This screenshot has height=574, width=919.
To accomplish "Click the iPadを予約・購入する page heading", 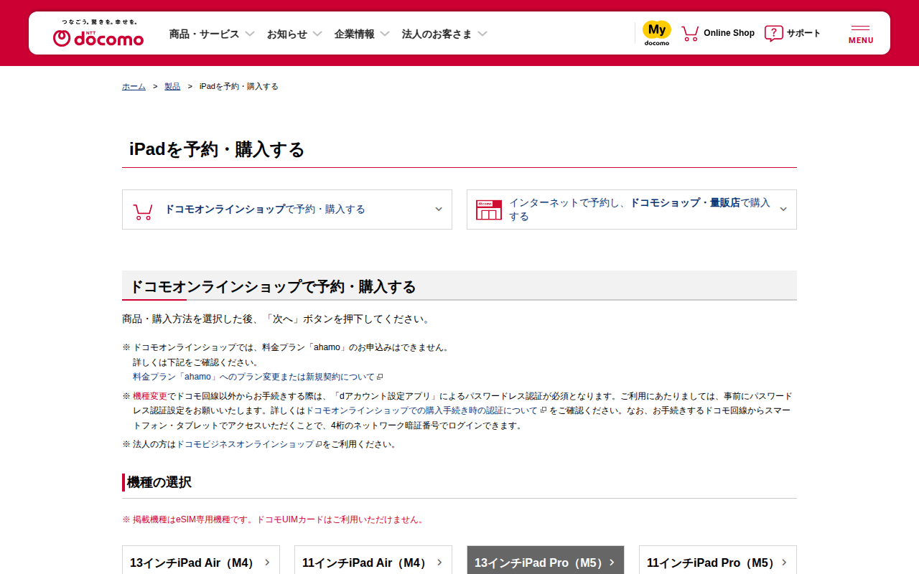I will pos(217,149).
